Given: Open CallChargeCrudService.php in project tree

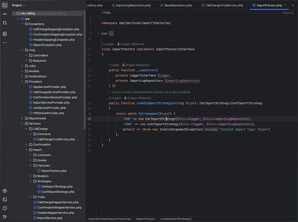Looking at the screenshot, I should [x=54, y=139].
